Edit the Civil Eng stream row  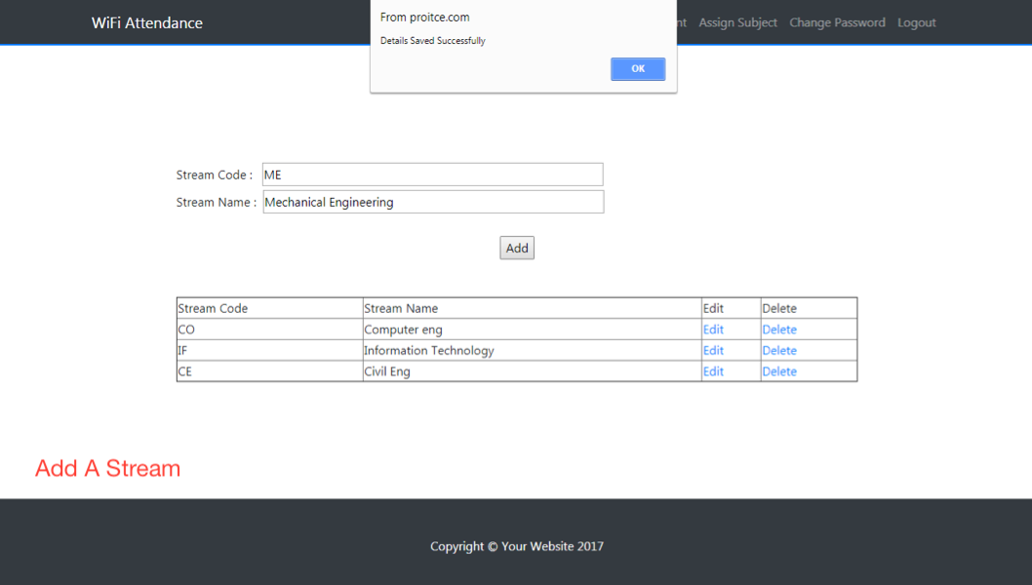point(713,371)
